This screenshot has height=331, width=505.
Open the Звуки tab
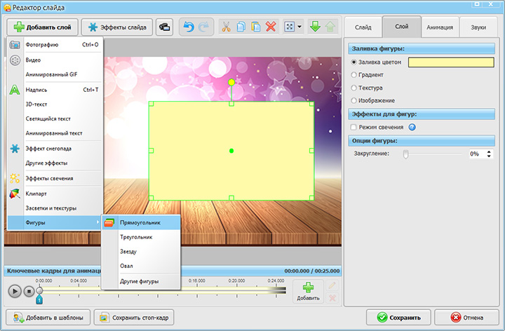click(x=478, y=27)
